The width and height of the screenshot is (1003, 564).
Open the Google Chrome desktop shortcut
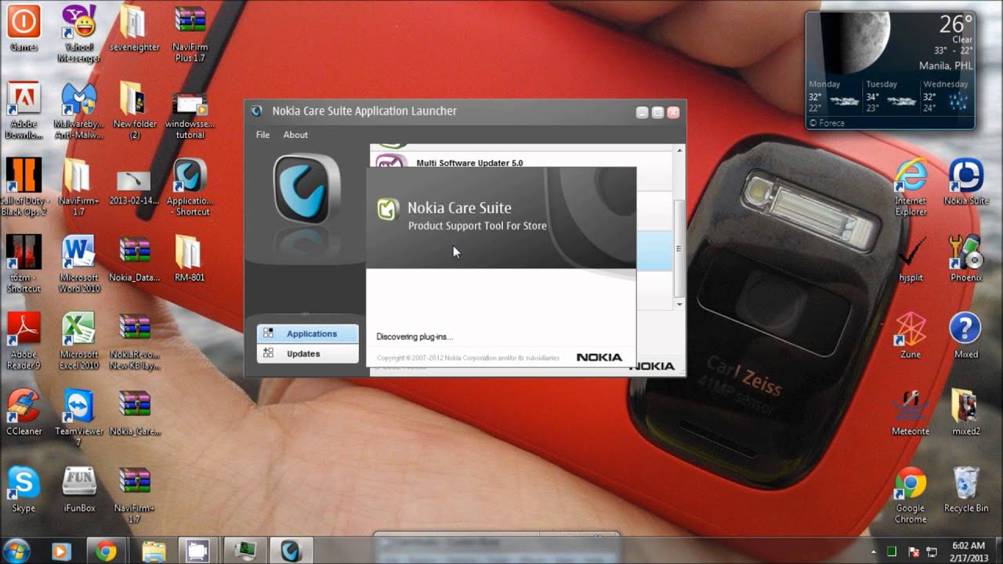click(911, 495)
